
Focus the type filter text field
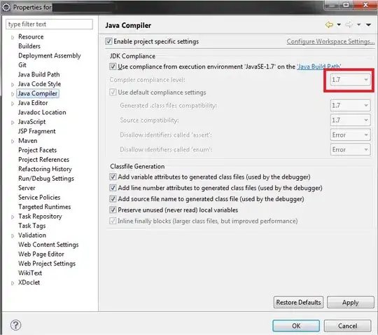(x=49, y=24)
